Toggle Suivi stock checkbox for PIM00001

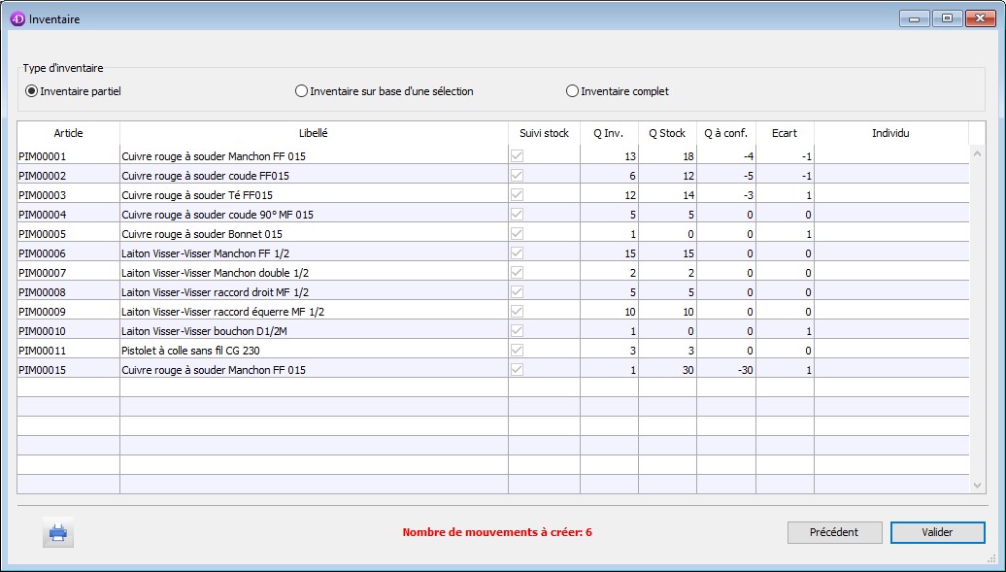(x=517, y=156)
